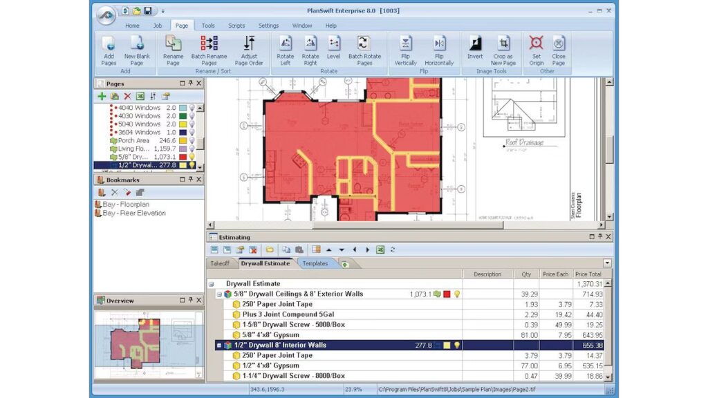Toggle light bulb for 4040 Windows
Screen dimensions: 708x398
point(192,108)
